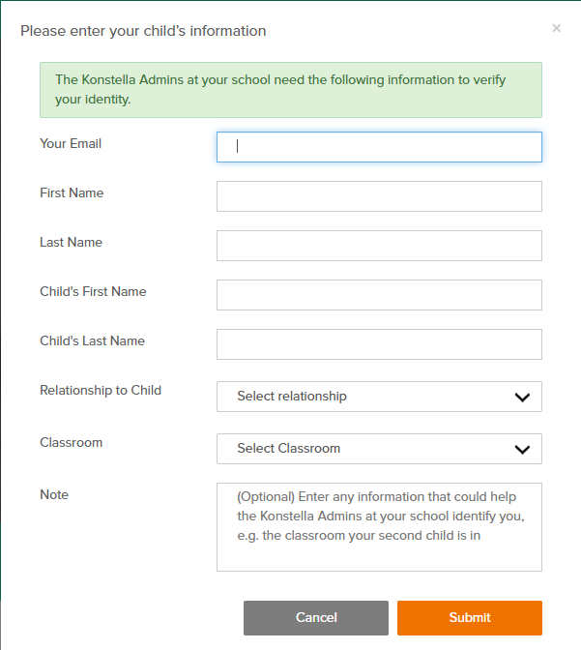The width and height of the screenshot is (581, 650).
Task: Click the Relationship to Child label
Action: pos(101,391)
